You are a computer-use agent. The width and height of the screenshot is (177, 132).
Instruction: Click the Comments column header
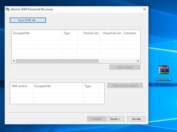point(131,33)
